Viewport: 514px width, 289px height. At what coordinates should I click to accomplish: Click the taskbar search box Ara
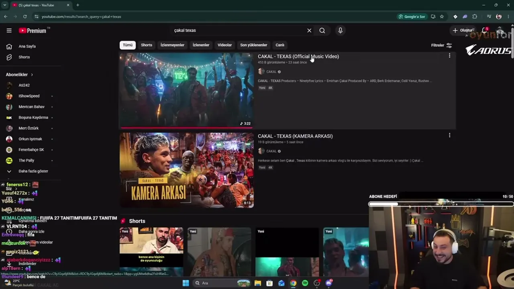pyautogui.click(x=221, y=283)
